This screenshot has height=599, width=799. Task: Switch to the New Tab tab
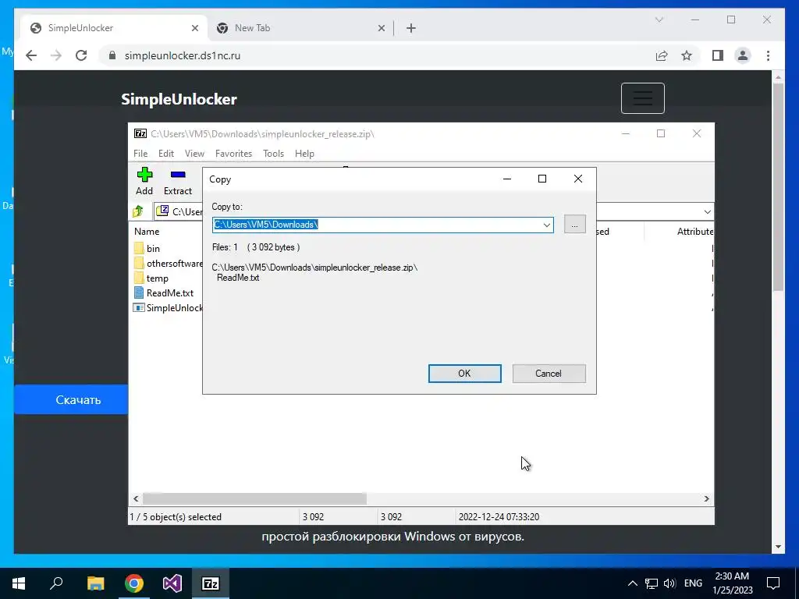click(x=300, y=28)
